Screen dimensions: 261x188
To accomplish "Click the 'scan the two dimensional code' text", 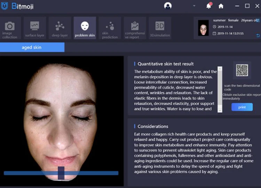I will [242, 88].
